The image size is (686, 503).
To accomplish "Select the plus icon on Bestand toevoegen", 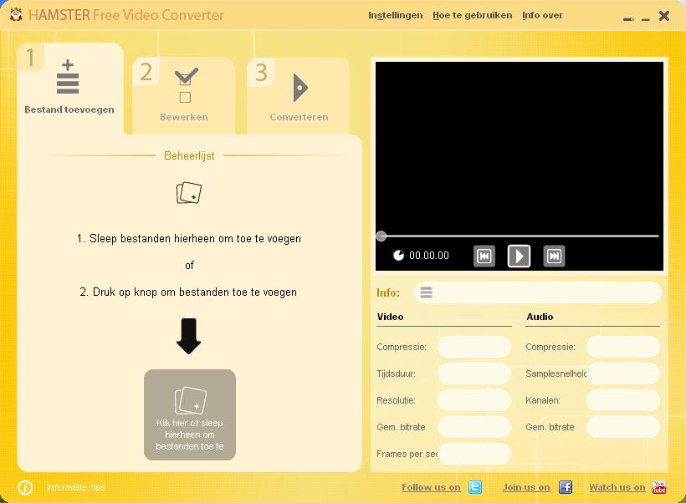I will pyautogui.click(x=68, y=78).
